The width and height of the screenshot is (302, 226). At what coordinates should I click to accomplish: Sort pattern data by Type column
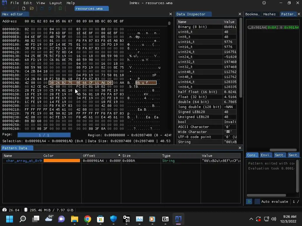pyautogui.click(x=181, y=155)
